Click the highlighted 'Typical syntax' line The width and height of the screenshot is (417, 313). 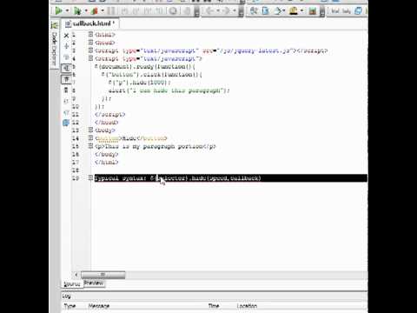pyautogui.click(x=231, y=178)
